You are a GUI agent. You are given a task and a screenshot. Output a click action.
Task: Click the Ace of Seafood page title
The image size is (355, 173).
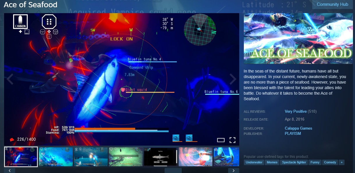31,5
